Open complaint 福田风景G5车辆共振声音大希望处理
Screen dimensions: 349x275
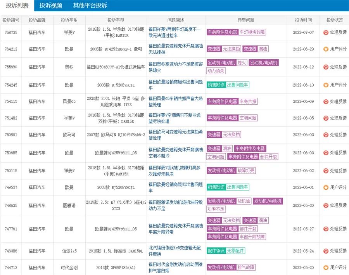point(176,102)
